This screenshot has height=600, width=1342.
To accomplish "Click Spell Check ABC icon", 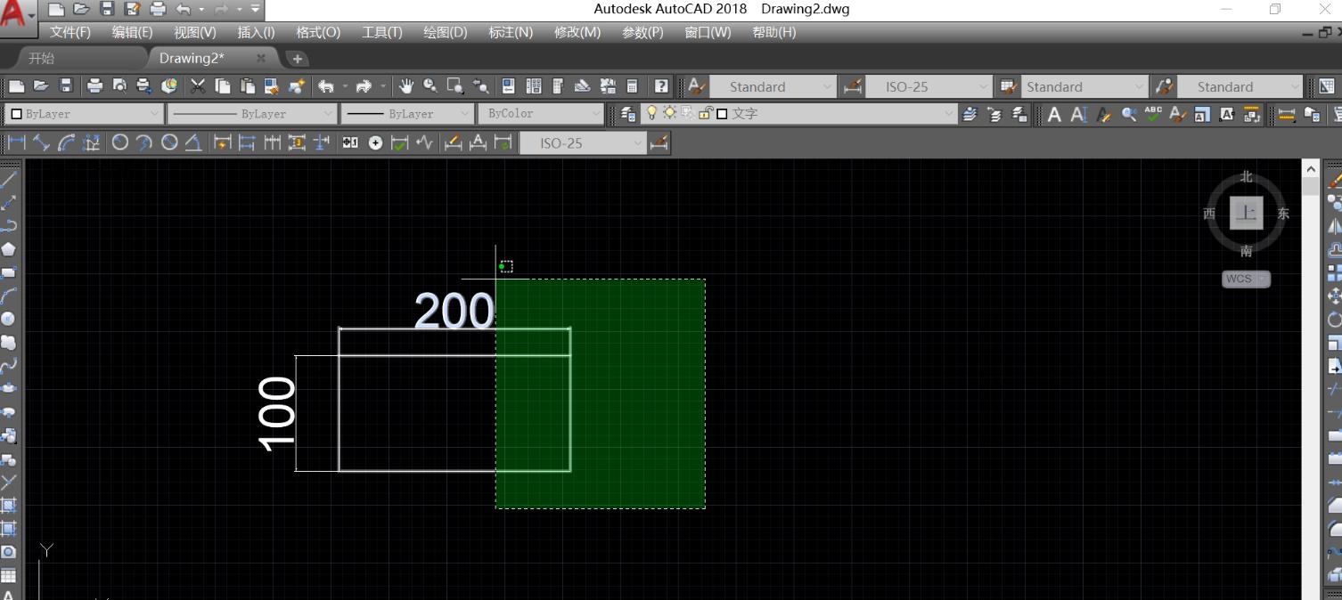I will (x=1153, y=114).
